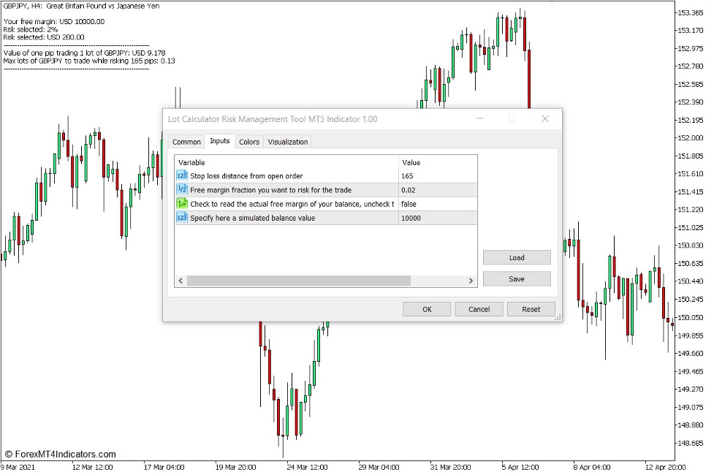The width and height of the screenshot is (714, 475).
Task: Click the 123 icon beside Stop loss distance
Action: pyautogui.click(x=181, y=176)
